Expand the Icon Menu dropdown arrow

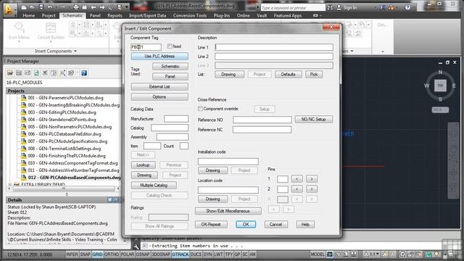coord(19,41)
